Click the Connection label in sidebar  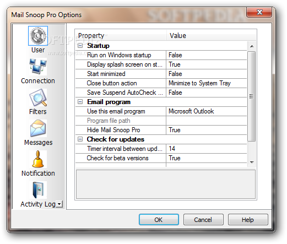38,81
